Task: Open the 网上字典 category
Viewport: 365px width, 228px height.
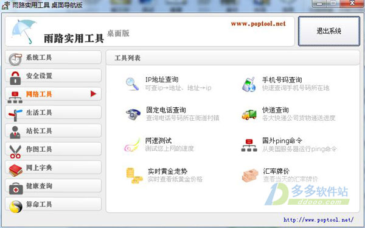Action: click(54, 168)
